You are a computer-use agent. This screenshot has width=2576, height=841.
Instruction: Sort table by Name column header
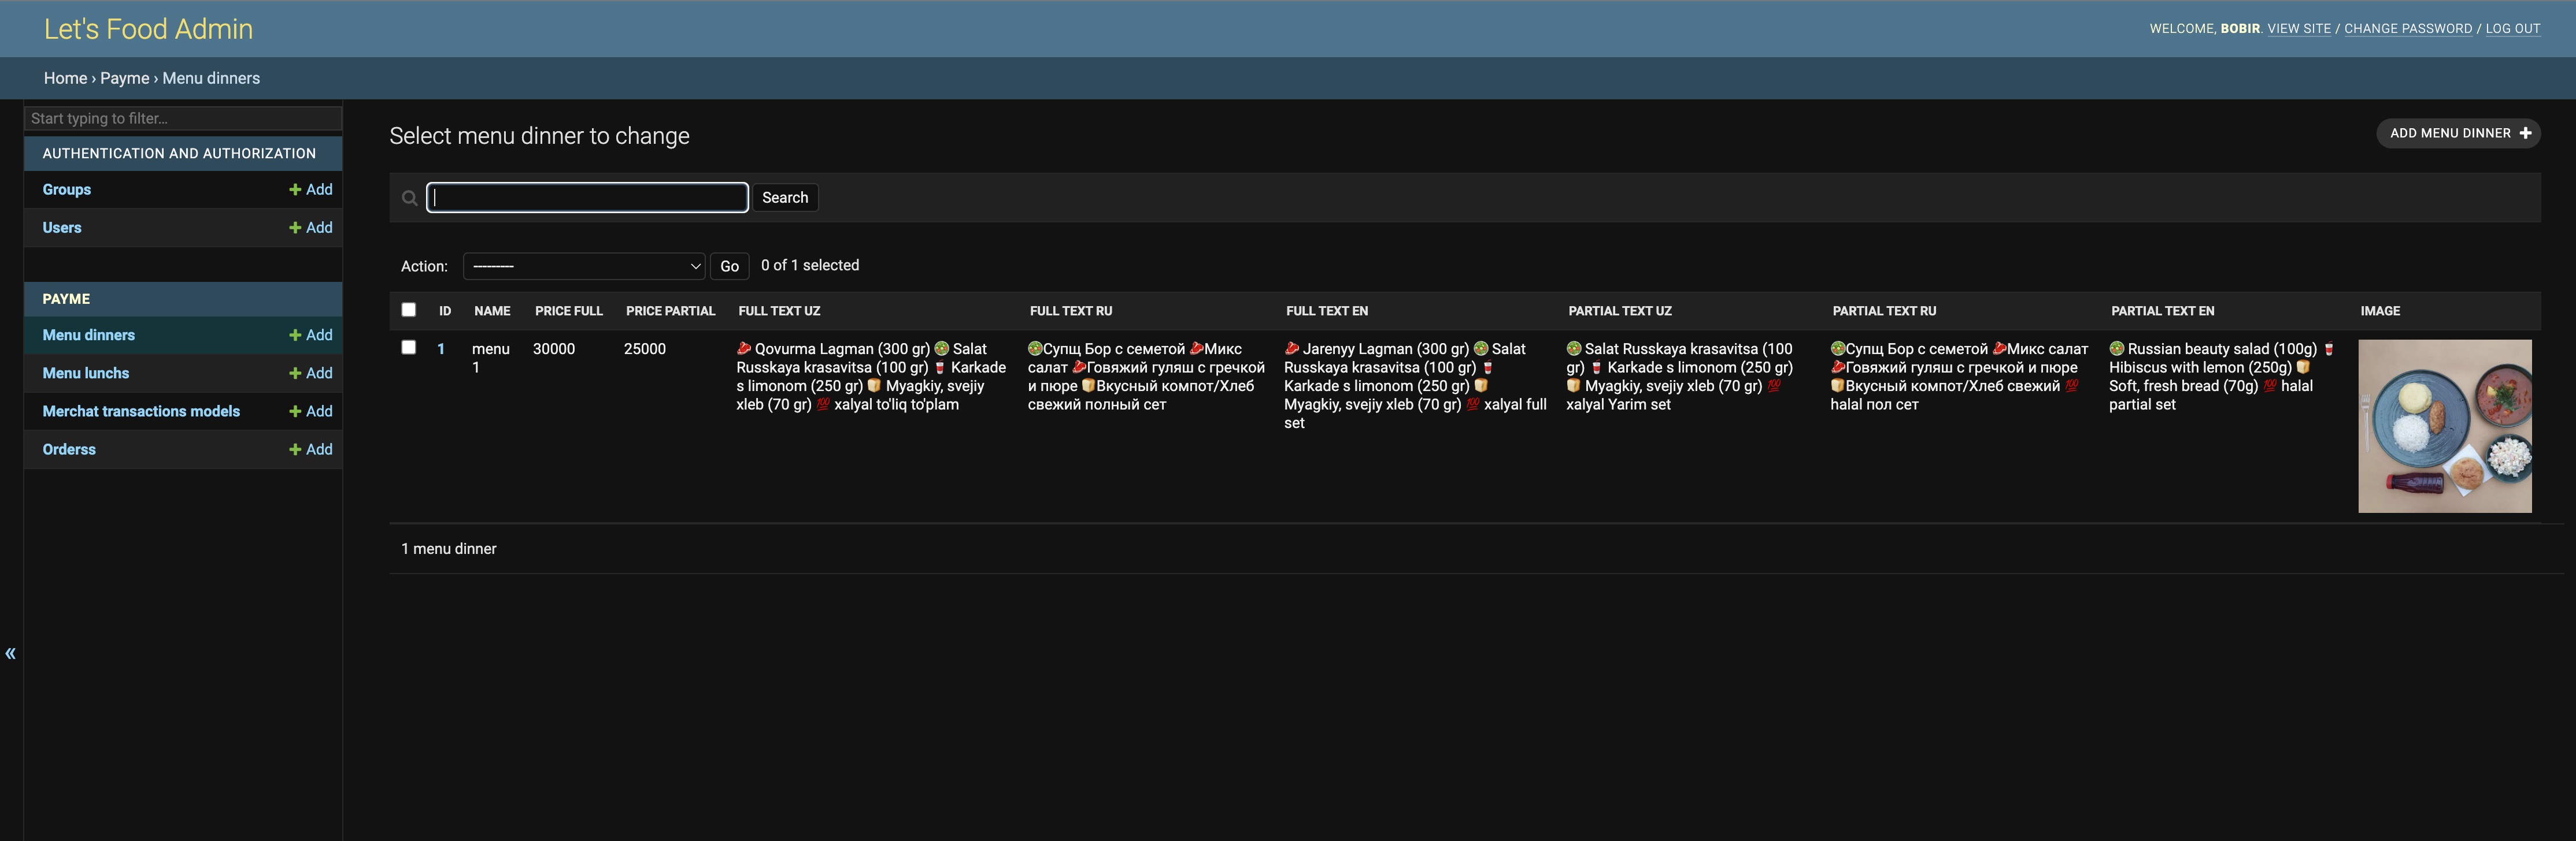(491, 312)
